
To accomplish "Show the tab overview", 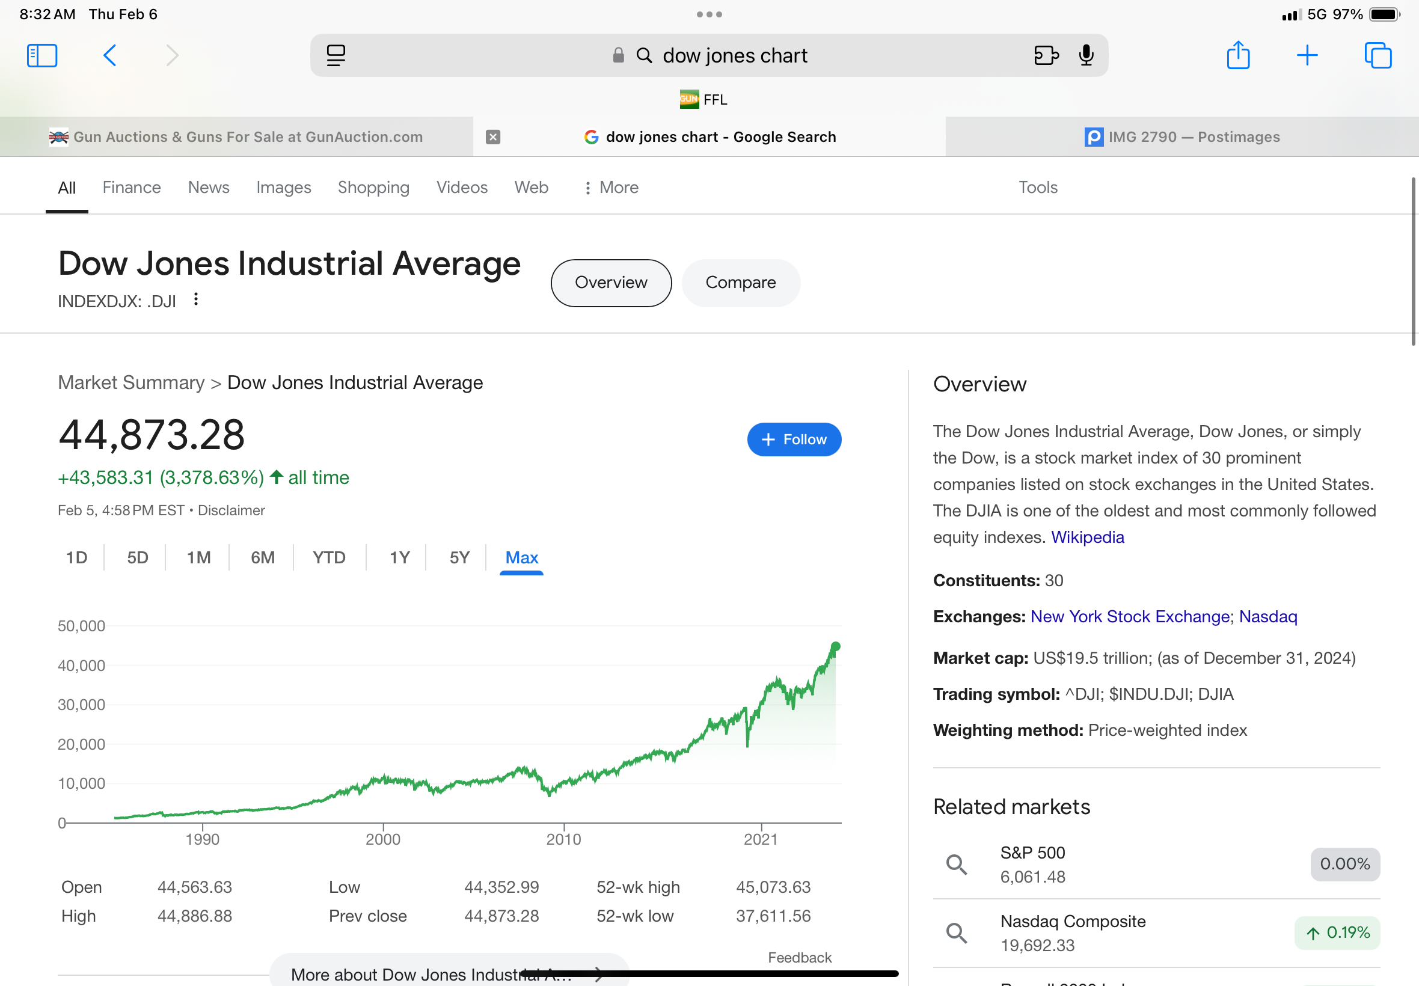I will (x=1378, y=55).
